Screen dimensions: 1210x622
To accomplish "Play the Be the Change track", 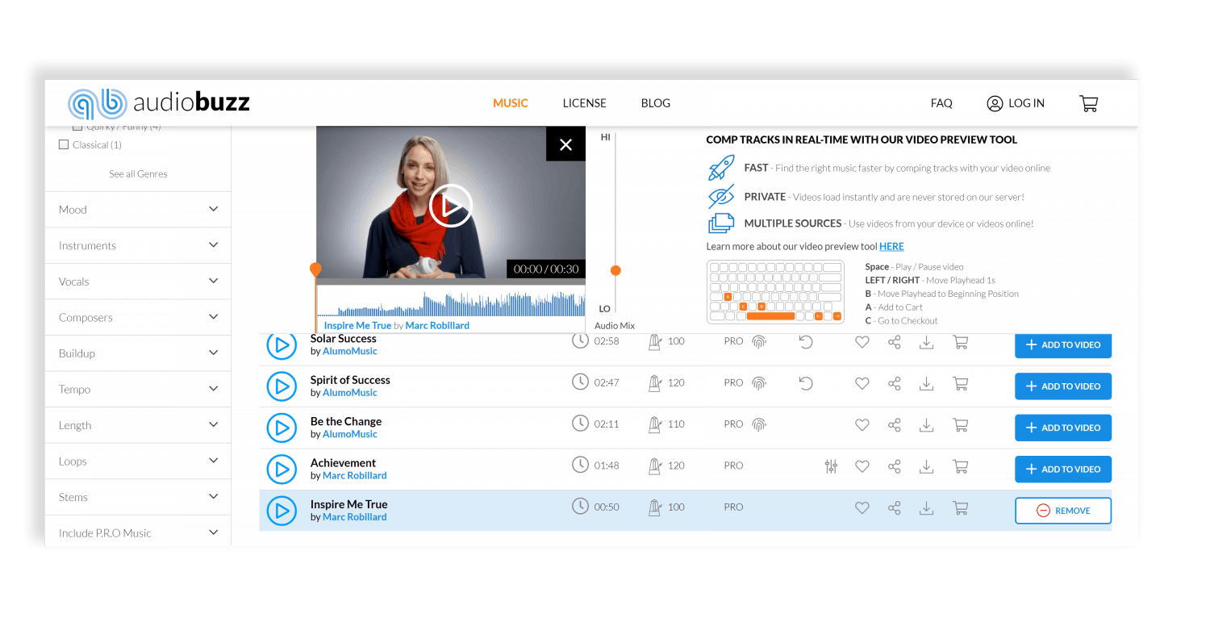I will coord(282,428).
